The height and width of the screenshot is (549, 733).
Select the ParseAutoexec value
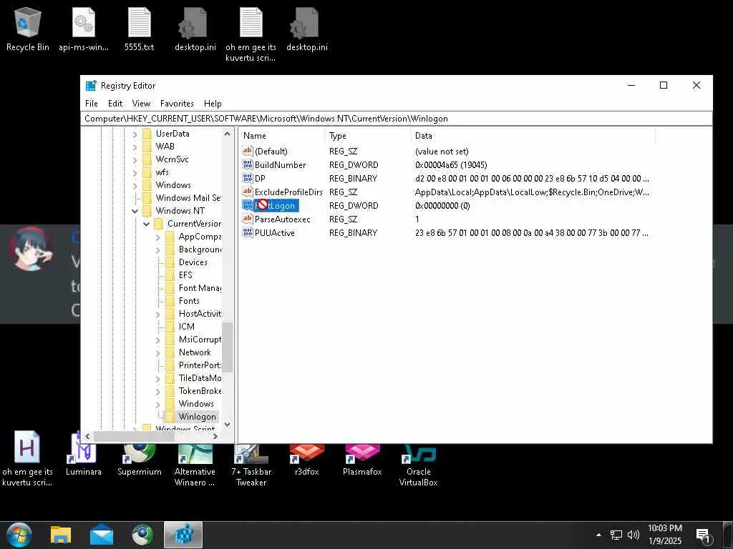pos(282,219)
